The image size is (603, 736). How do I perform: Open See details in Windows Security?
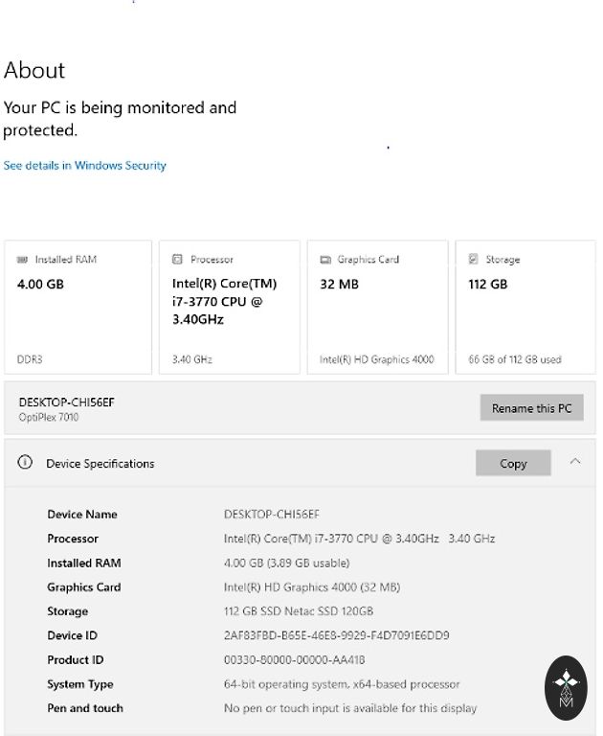tap(84, 166)
